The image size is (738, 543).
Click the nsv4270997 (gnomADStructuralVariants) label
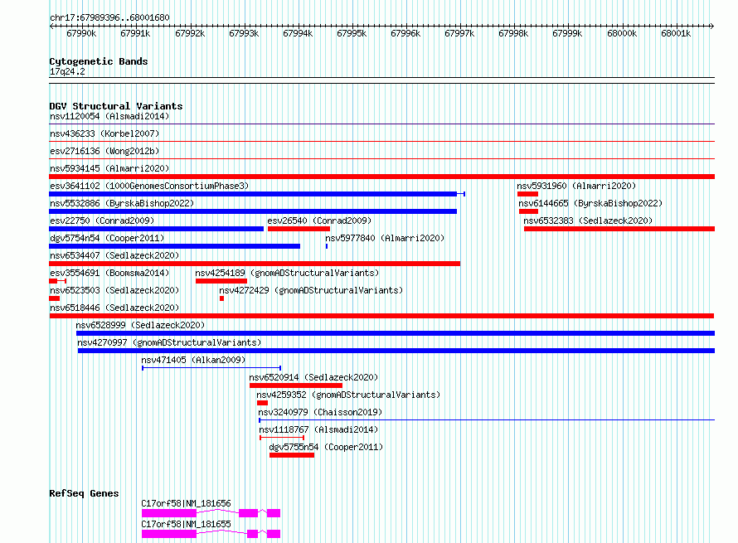(169, 342)
